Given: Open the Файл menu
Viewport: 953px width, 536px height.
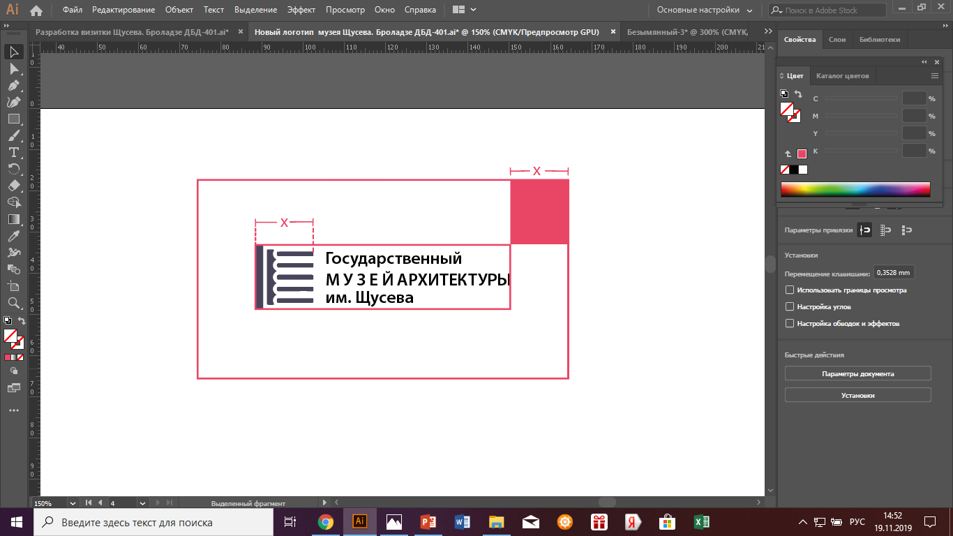Looking at the screenshot, I should point(72,10).
